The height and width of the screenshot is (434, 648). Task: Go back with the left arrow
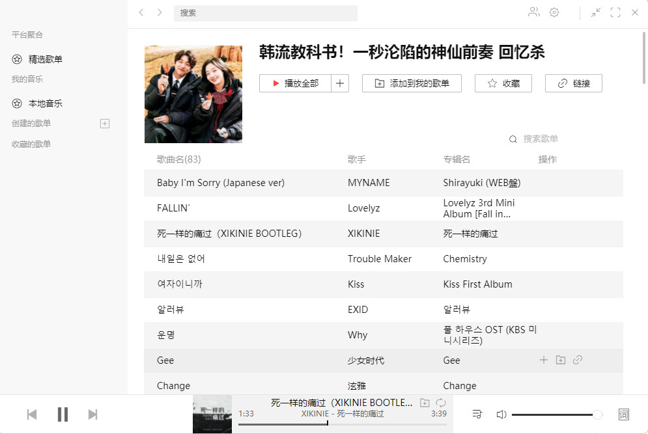tap(141, 12)
